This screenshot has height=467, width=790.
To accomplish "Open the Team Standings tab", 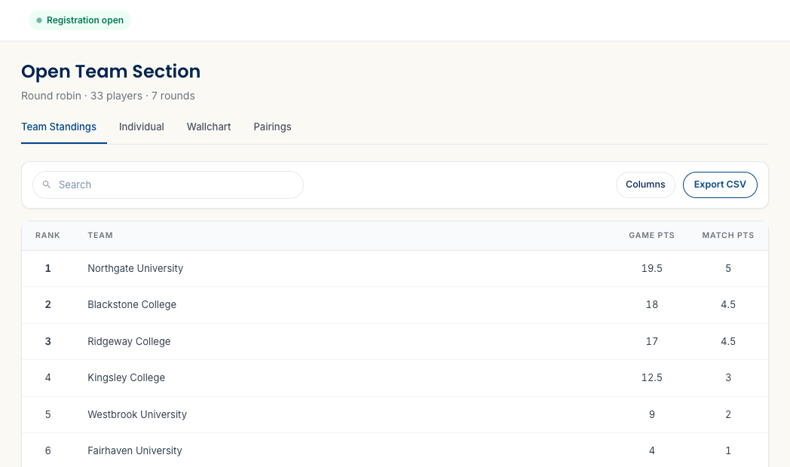I will tap(59, 127).
